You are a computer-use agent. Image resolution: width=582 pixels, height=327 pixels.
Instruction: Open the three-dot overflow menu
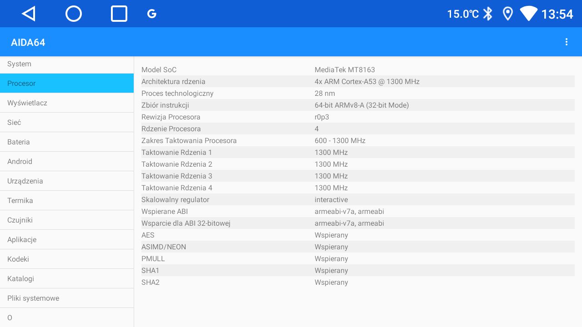[567, 42]
